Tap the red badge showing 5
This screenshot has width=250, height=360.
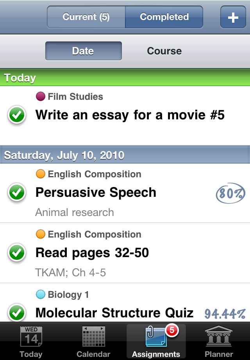click(171, 331)
